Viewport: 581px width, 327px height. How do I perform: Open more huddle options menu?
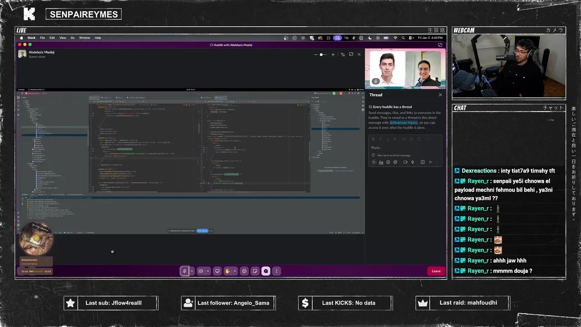(x=276, y=271)
